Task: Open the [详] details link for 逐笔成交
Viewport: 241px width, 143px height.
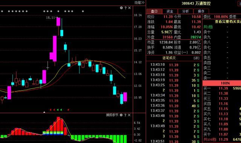Action: pyautogui.click(x=197, y=58)
